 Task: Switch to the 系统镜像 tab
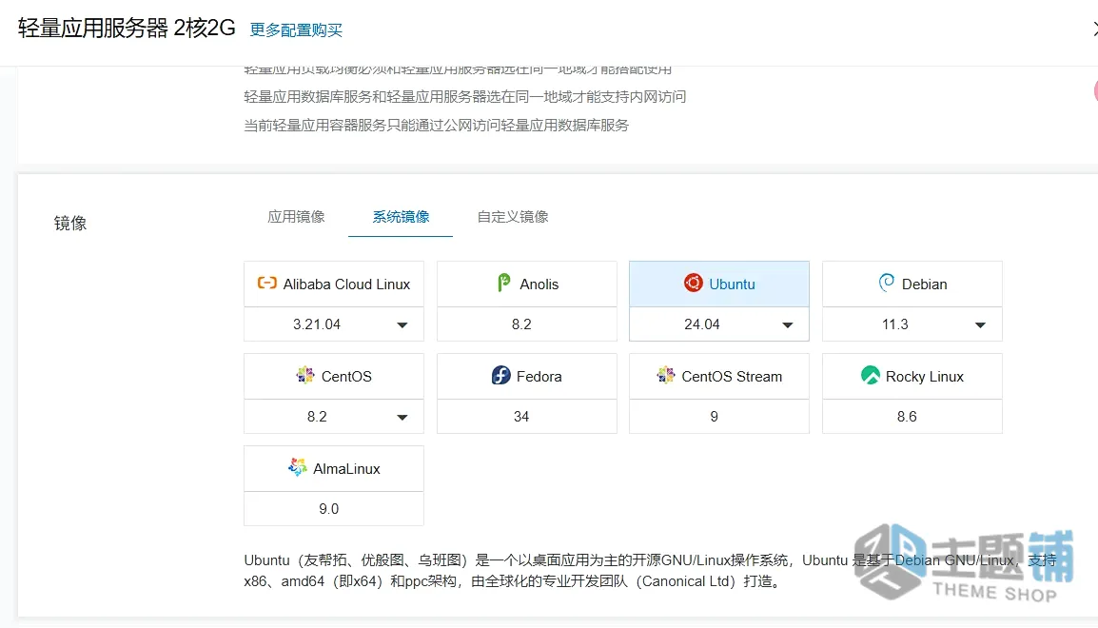point(401,216)
